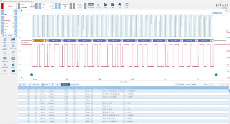Open Reference waveforms tool

click(x=5, y=47)
